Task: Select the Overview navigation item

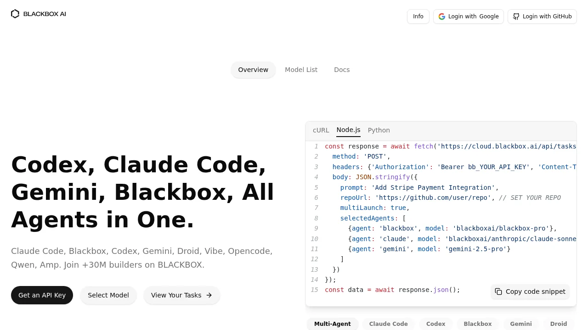Action: click(253, 70)
